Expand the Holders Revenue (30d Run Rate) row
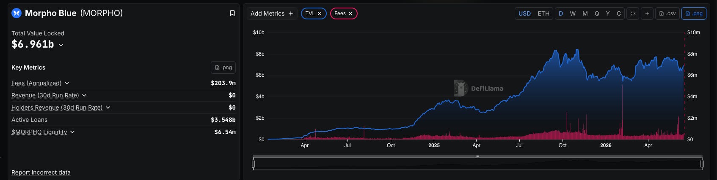This screenshot has width=717, height=180. [108, 107]
